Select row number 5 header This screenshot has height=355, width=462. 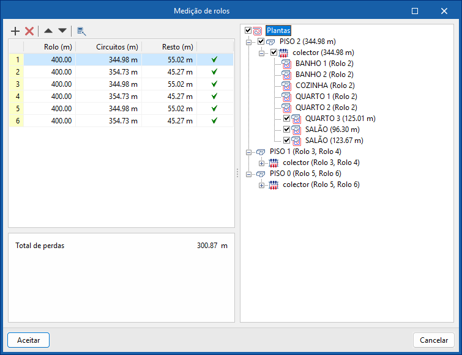17,109
